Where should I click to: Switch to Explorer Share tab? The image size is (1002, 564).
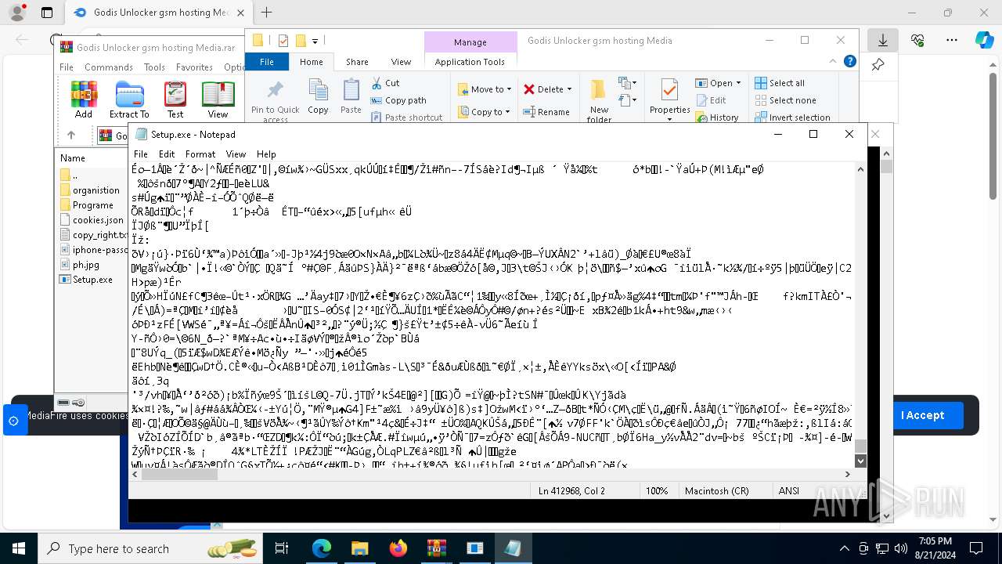pos(357,62)
